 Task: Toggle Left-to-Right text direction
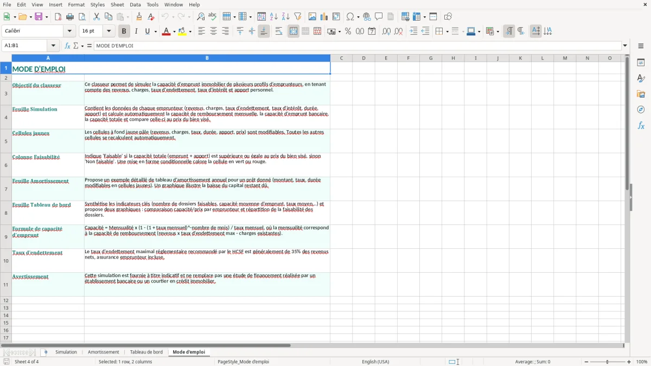509,31
